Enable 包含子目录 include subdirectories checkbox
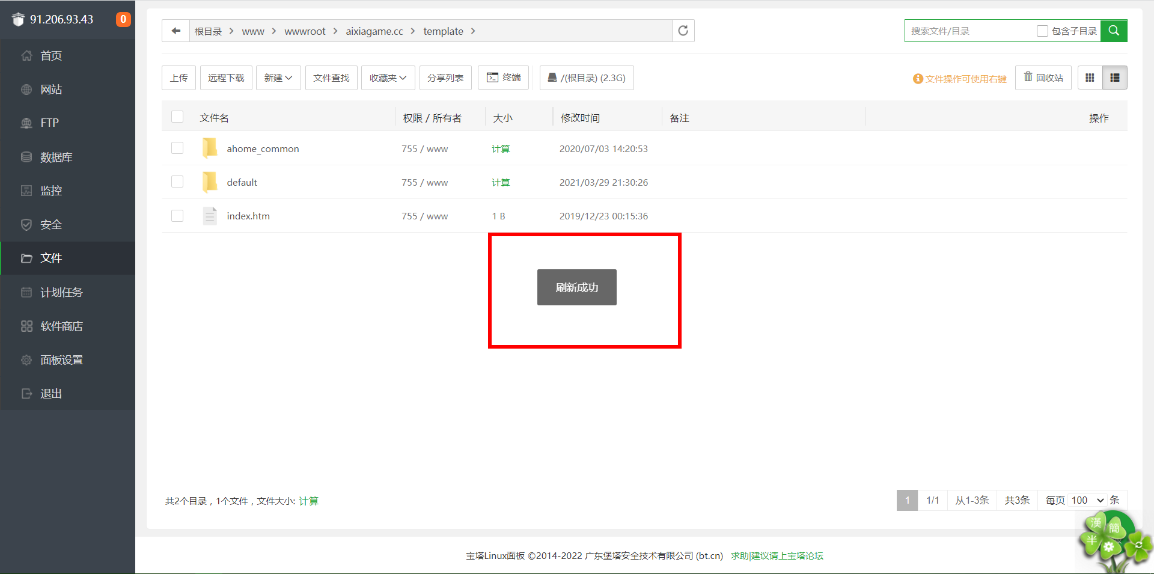This screenshot has width=1154, height=574. 1042,31
